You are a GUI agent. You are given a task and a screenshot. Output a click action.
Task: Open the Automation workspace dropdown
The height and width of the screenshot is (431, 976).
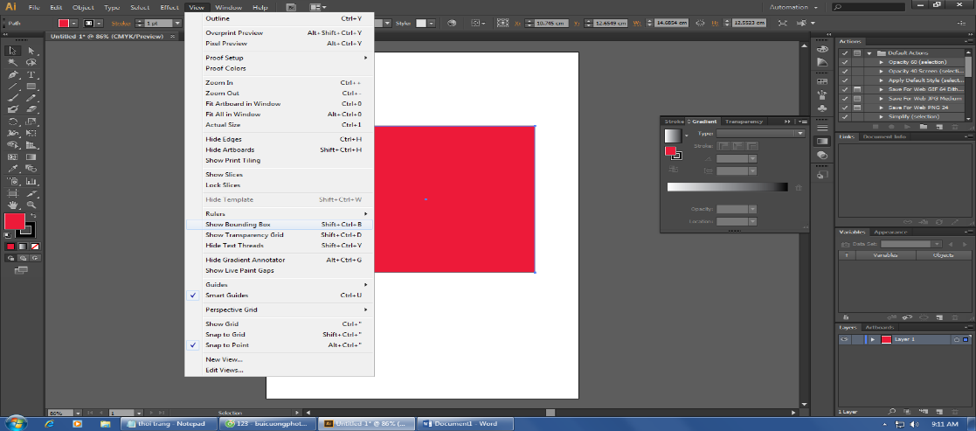pyautogui.click(x=793, y=8)
